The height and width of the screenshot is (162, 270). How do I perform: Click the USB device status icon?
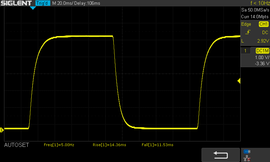[x=247, y=152]
